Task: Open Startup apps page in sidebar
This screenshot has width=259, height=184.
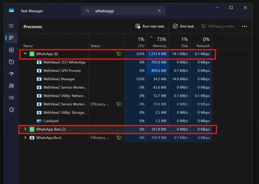Action: click(x=11, y=74)
